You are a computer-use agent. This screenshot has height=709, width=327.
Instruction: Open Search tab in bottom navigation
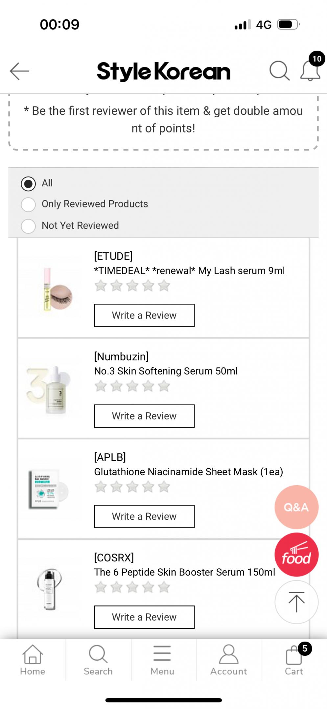tap(98, 660)
